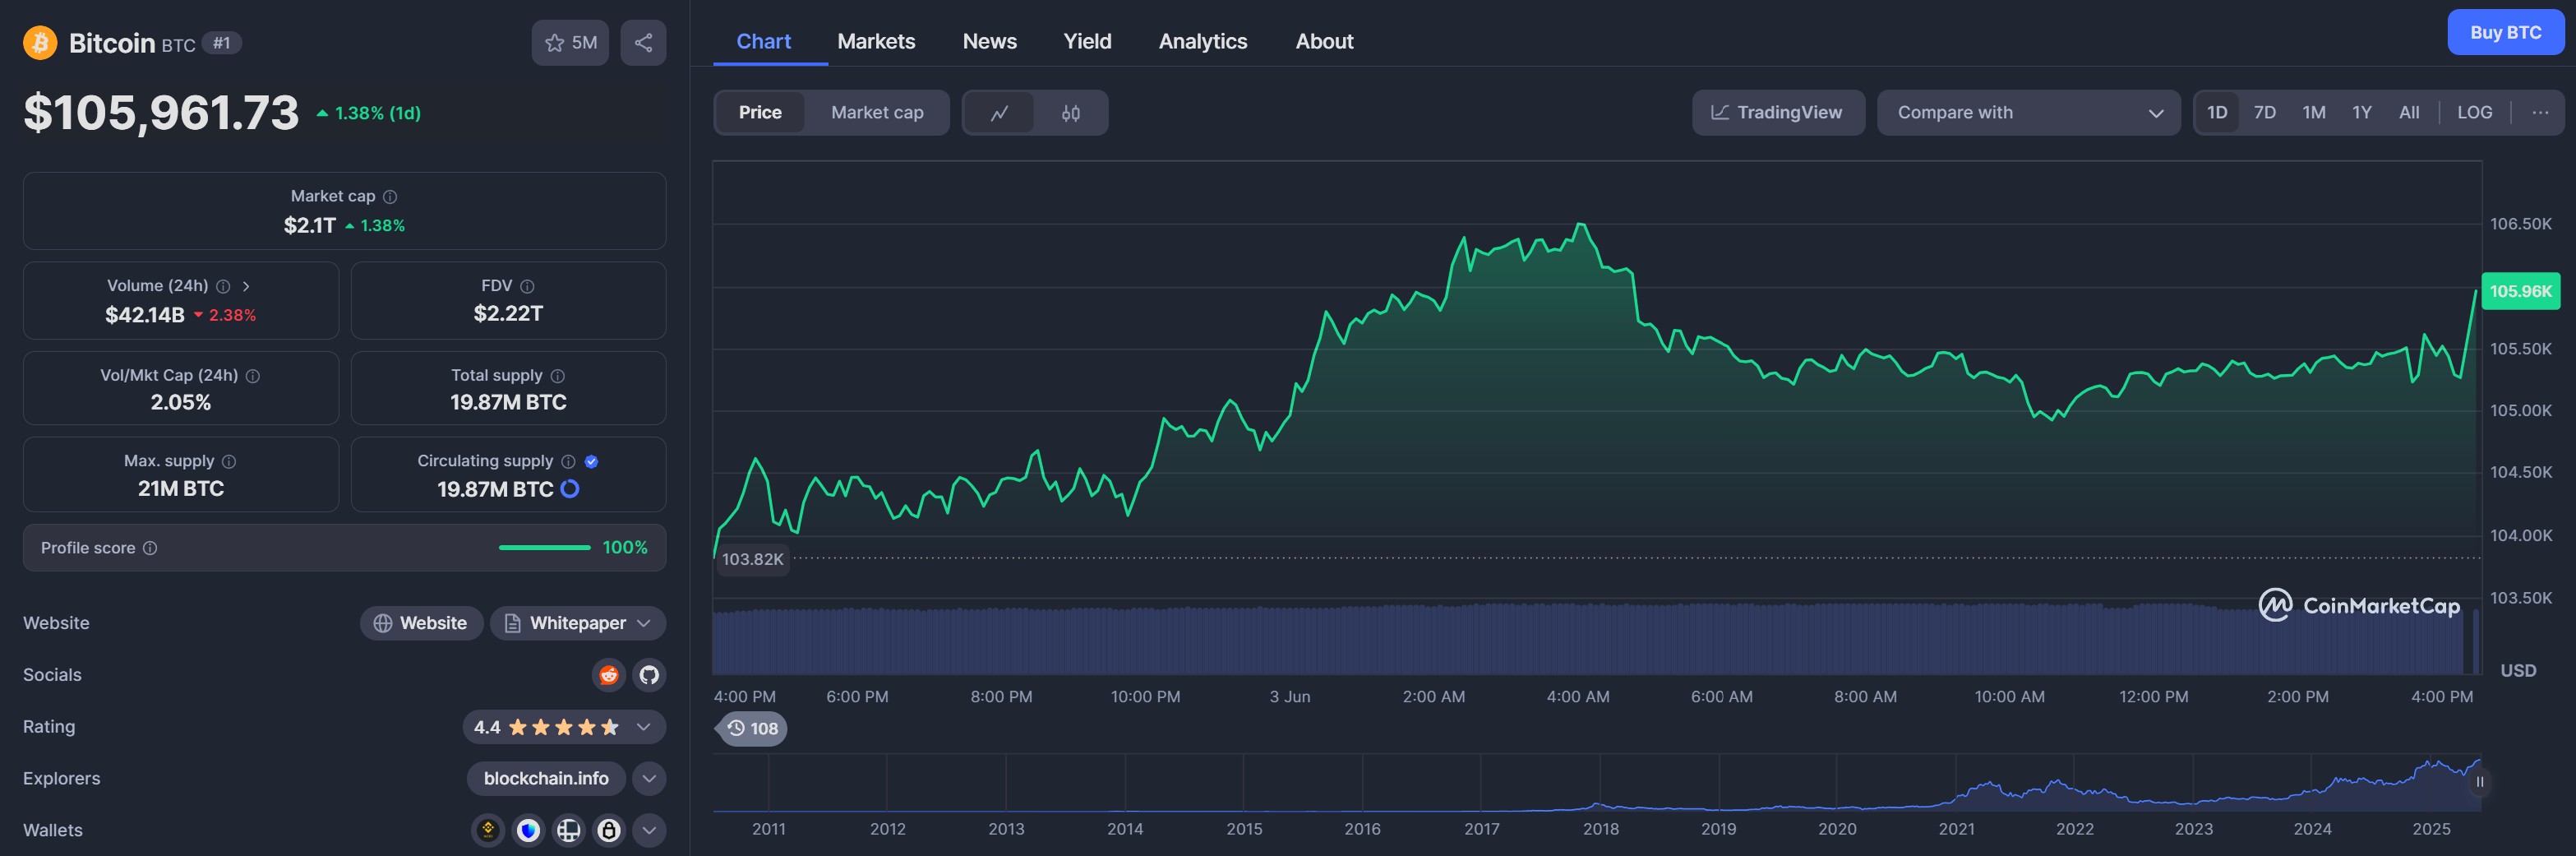
Task: Show Volume (24h) info tooltip icon
Action: click(x=223, y=286)
